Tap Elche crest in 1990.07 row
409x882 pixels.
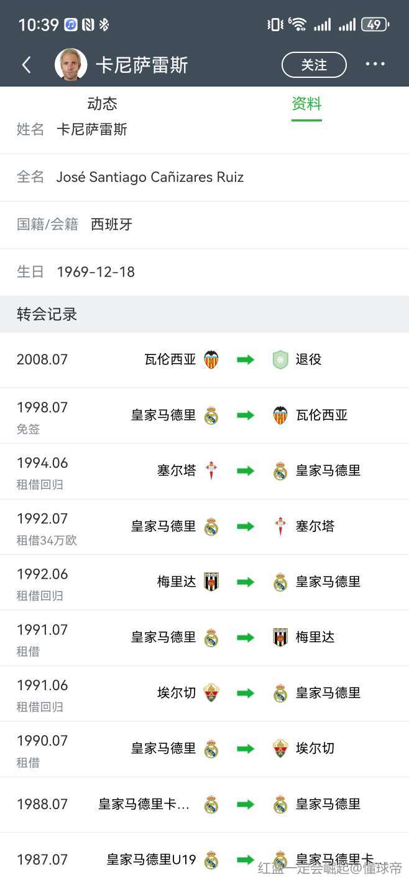coord(280,748)
